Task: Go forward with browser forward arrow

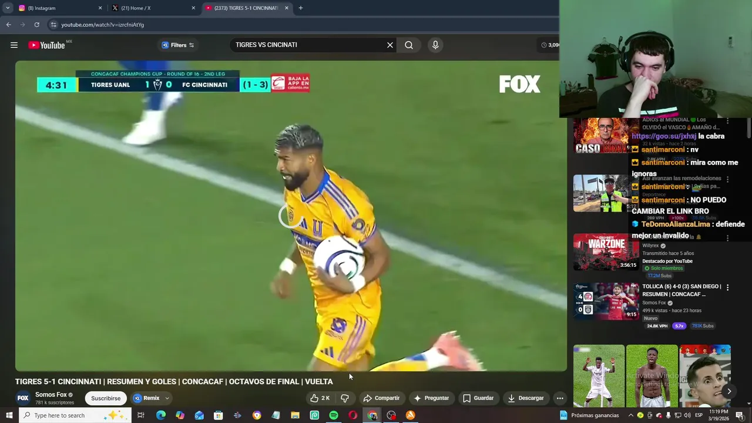Action: pos(23,25)
